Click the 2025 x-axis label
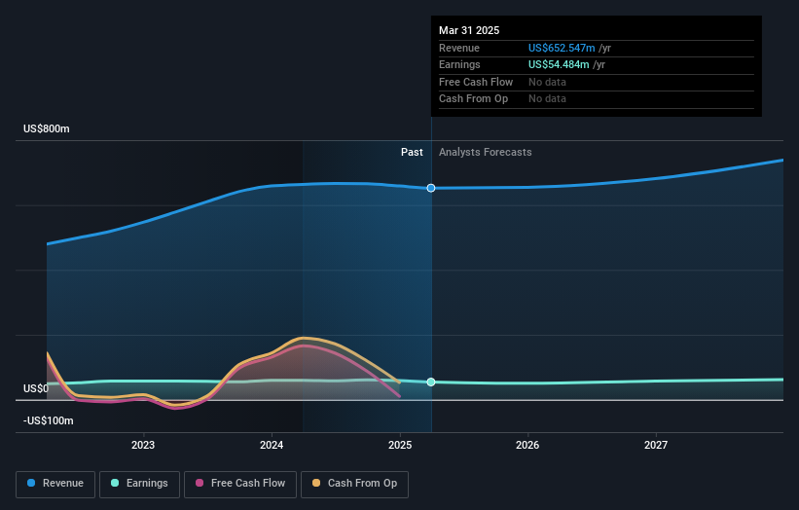 click(400, 446)
